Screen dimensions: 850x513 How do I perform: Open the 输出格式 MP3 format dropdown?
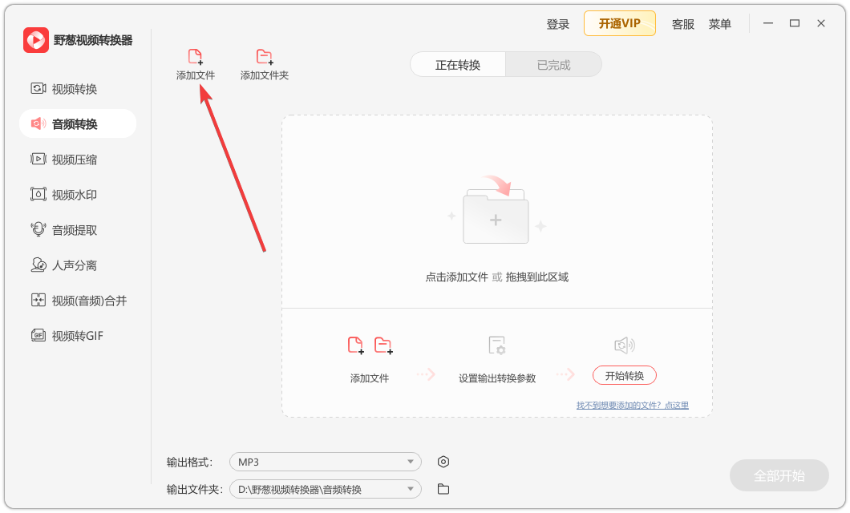pos(325,462)
